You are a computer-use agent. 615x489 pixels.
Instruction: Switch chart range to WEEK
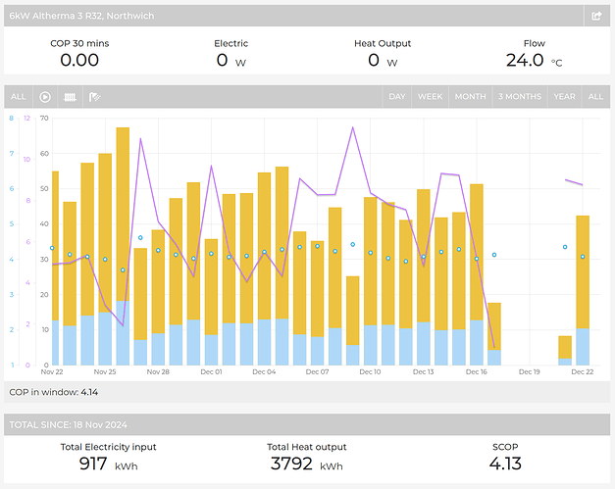coord(430,97)
